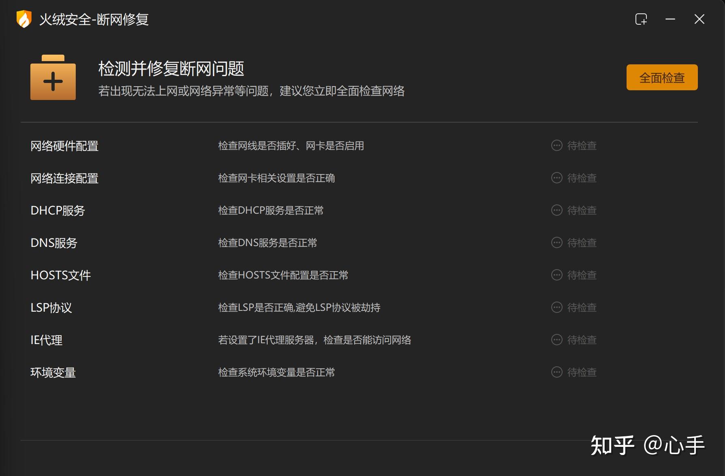Click the 全面检查 button to start scan
725x476 pixels.
tap(662, 77)
